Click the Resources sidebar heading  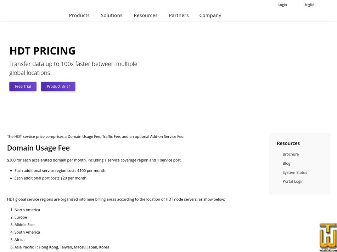288,143
